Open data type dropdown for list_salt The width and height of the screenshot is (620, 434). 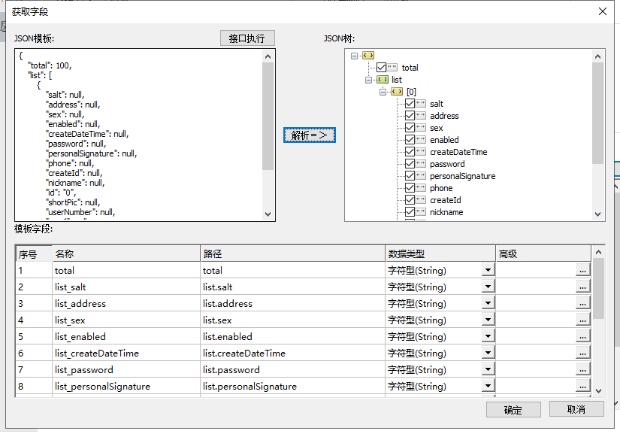[488, 287]
